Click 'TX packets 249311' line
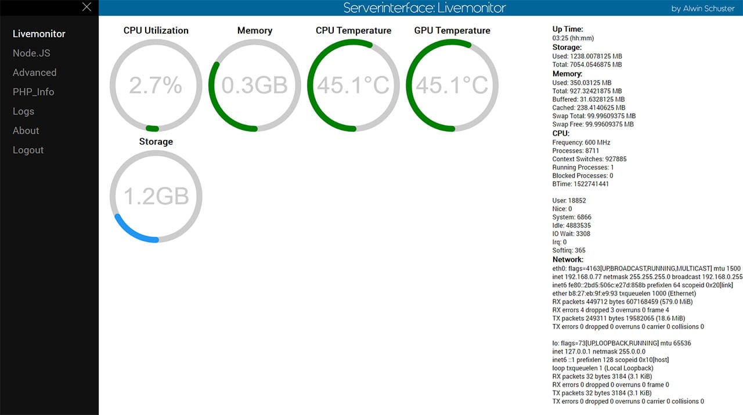 point(618,318)
